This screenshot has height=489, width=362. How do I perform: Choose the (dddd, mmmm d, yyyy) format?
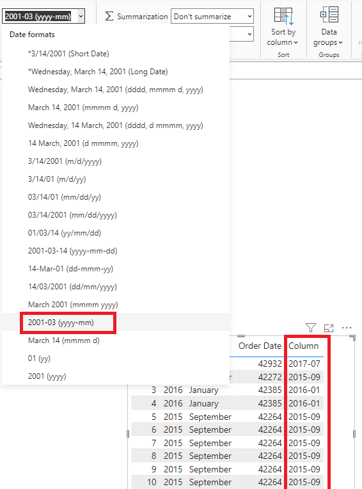point(116,90)
